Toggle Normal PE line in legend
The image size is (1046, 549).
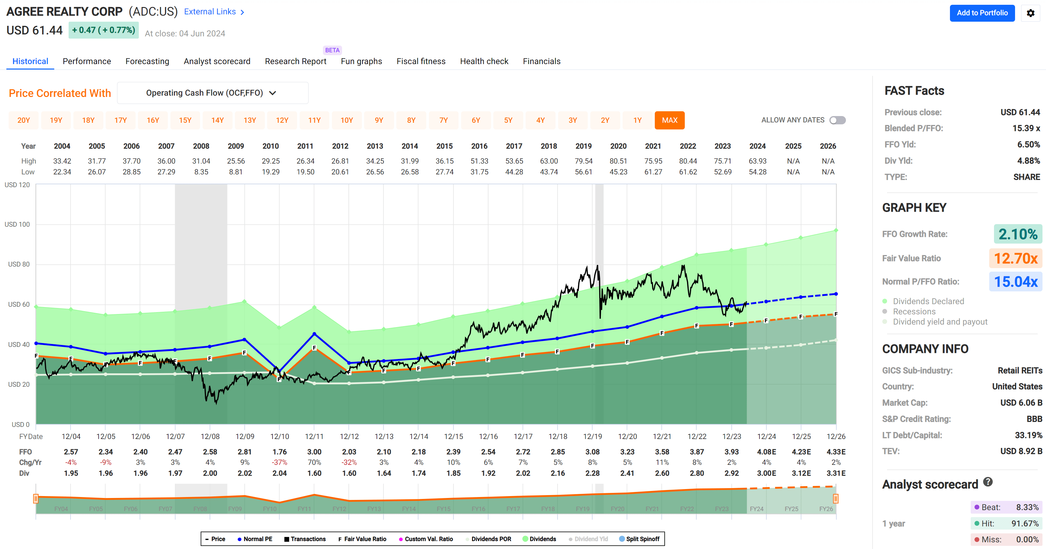(255, 539)
